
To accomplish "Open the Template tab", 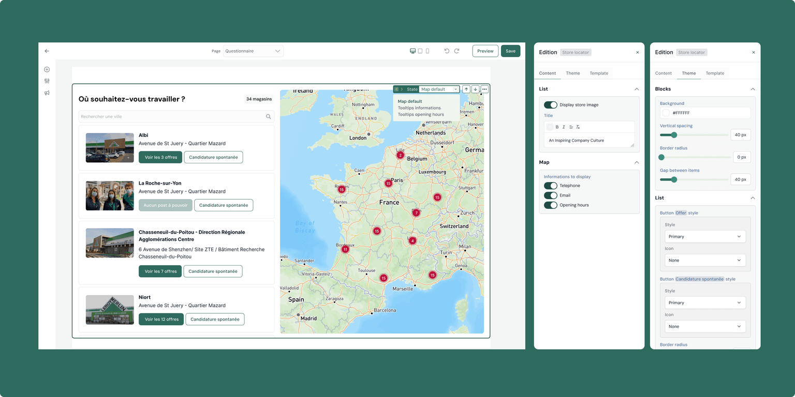I will coord(599,73).
